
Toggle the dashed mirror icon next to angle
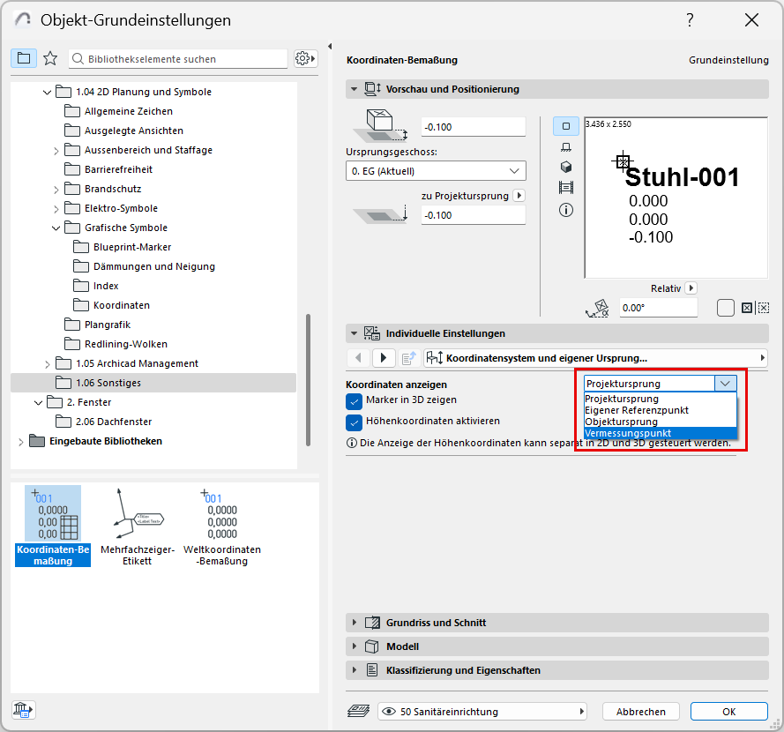tap(764, 308)
